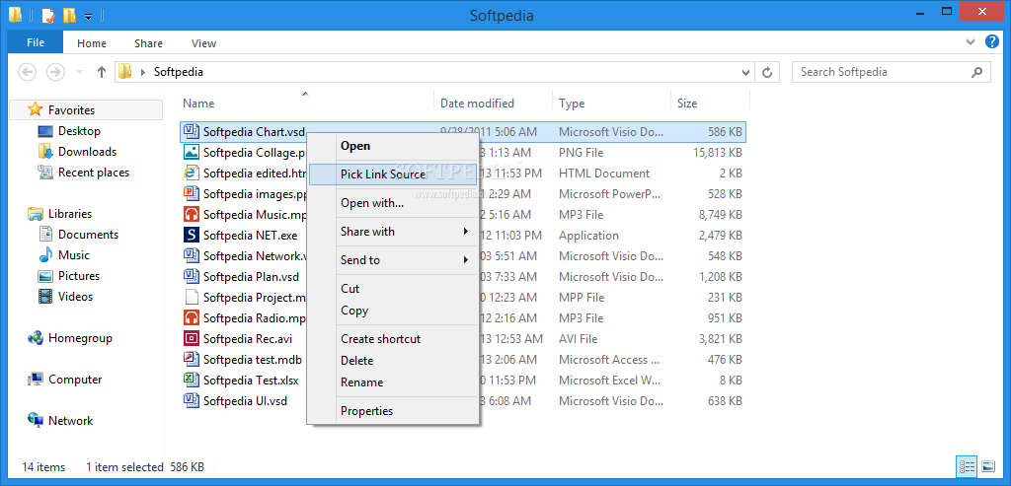Click the video icon of Softpedia Rec.avi
Screen dimensions: 1011x486
(x=191, y=338)
